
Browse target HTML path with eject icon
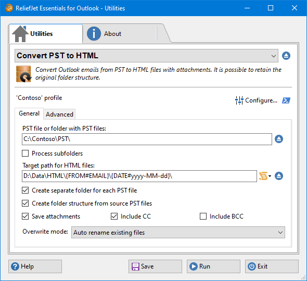pos(279,176)
